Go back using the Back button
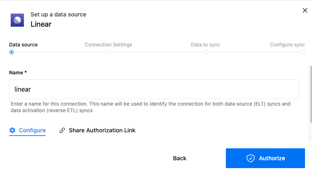 tap(180, 158)
